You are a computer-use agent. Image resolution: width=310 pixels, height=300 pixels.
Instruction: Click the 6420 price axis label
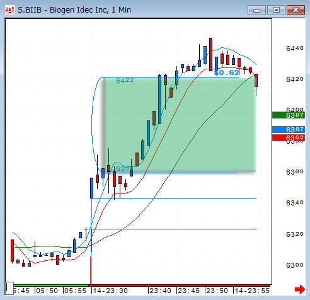click(x=295, y=79)
